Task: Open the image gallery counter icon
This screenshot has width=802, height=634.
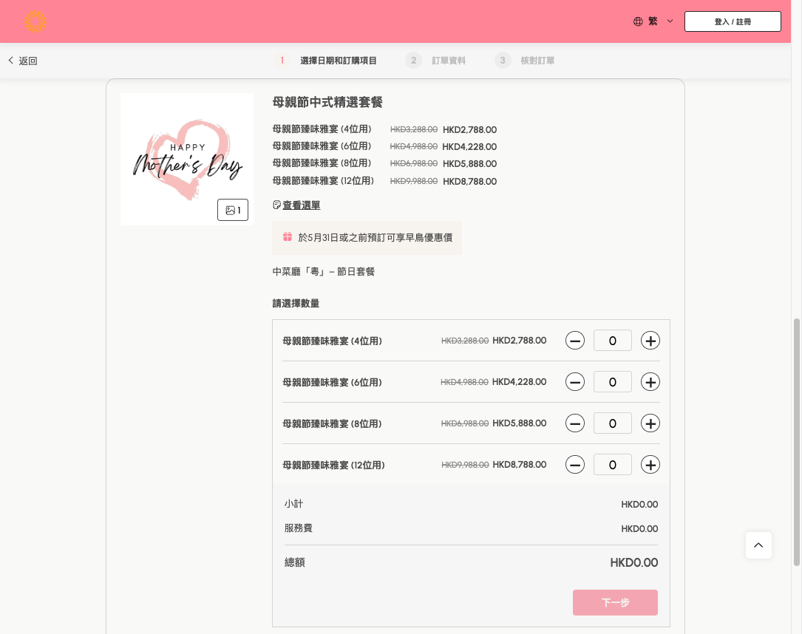Action: pyautogui.click(x=233, y=210)
